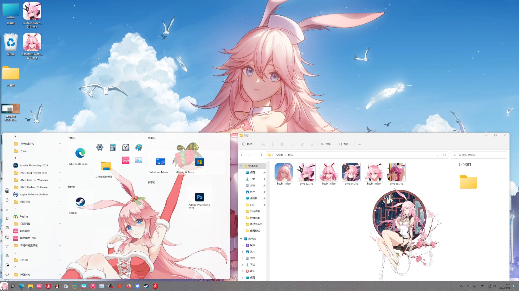Refresh the Explorer folder view
This screenshot has width=519, height=291.
(x=444, y=155)
